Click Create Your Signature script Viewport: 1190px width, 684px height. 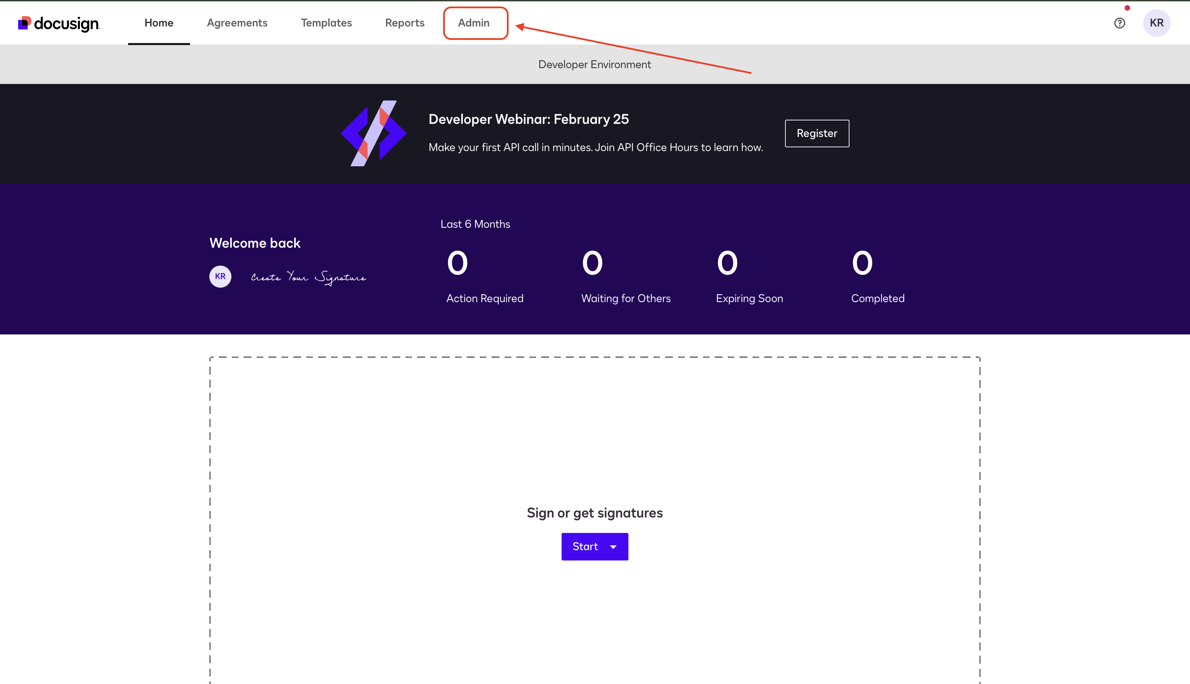pos(308,277)
